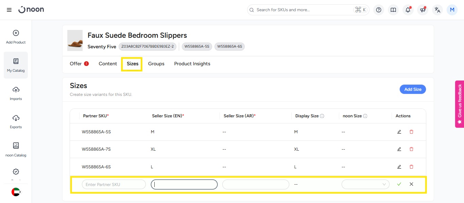Open Give us feedback panel
This screenshot has width=464, height=203.
460,104
